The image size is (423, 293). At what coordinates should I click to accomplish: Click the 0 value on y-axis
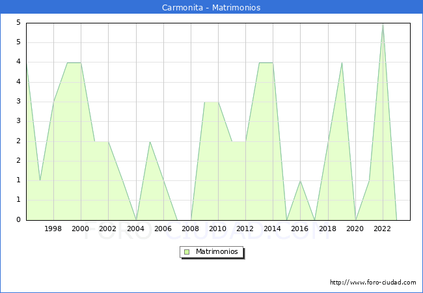(18, 219)
